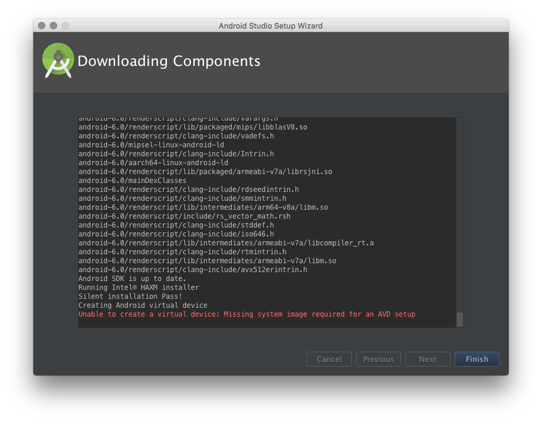542x423 pixels.
Task: Click the libcompiler_rt.a log line
Action: (226, 243)
